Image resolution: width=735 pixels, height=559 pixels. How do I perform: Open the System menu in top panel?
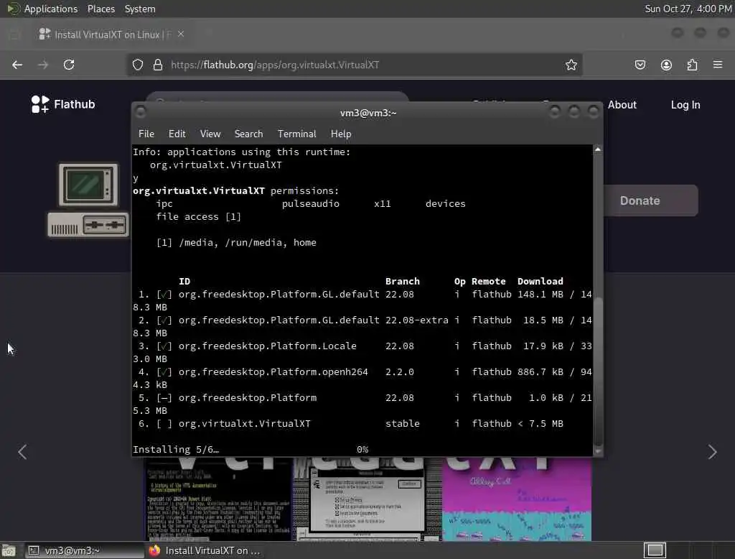pos(140,9)
